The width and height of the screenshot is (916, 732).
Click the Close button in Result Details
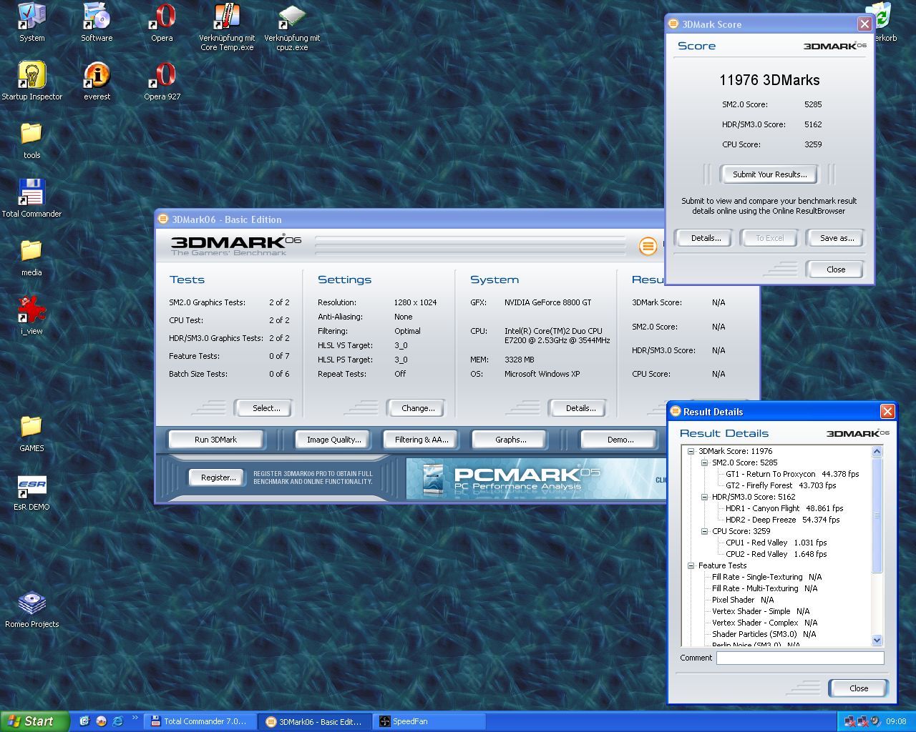point(858,688)
